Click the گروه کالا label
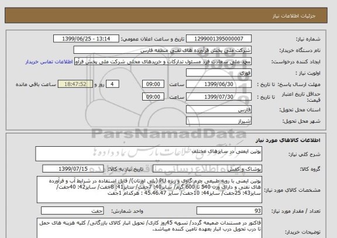The height and width of the screenshot is (238, 337). point(310,169)
